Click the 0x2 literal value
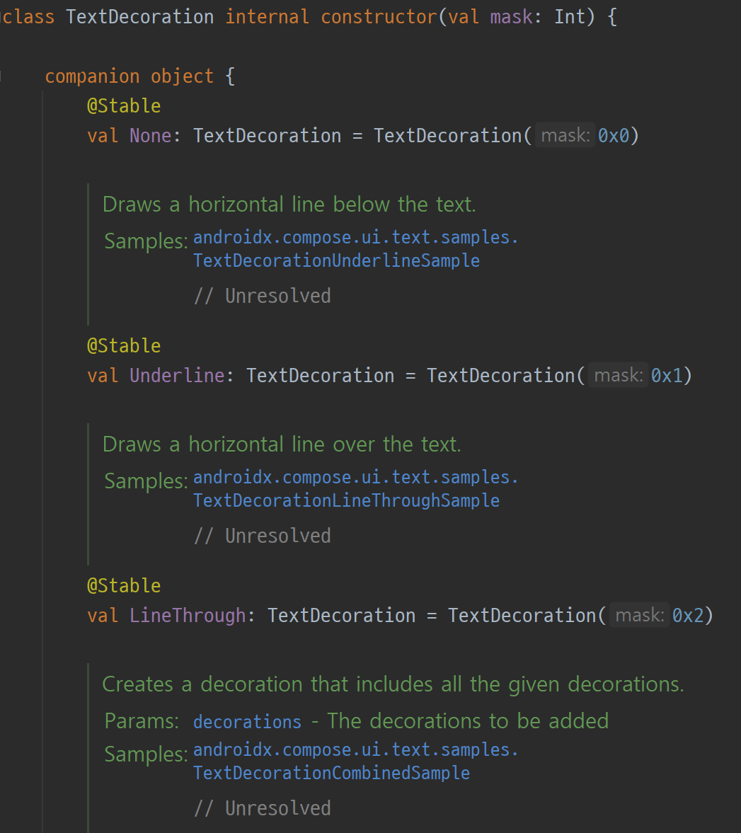Screen dimensions: 741x833 (688, 616)
